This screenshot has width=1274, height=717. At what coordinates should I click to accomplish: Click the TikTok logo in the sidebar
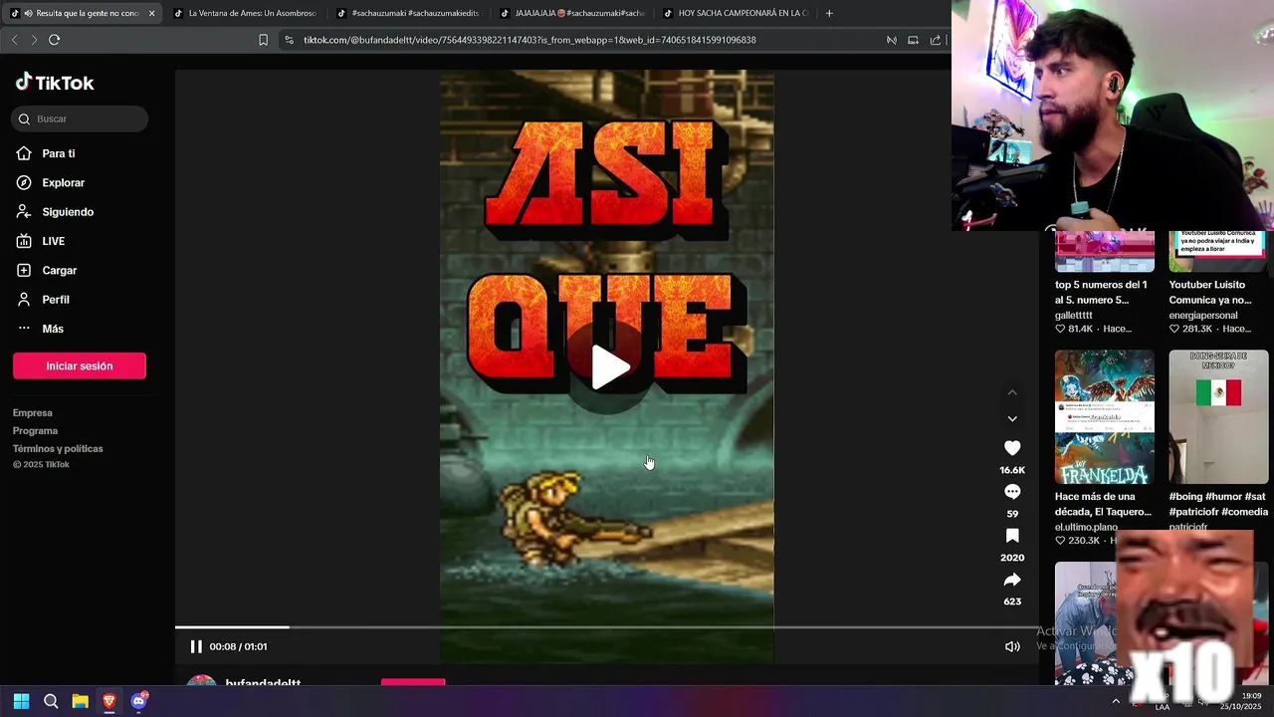click(55, 83)
